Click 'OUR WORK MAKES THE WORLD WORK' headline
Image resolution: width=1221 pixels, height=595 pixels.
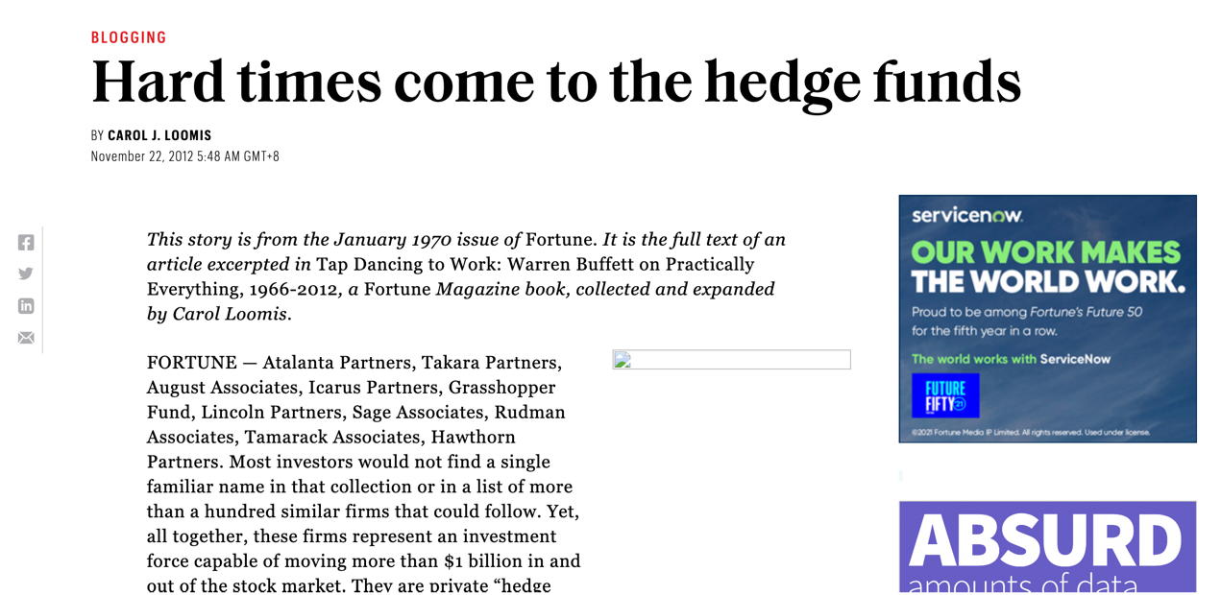pos(1047,267)
